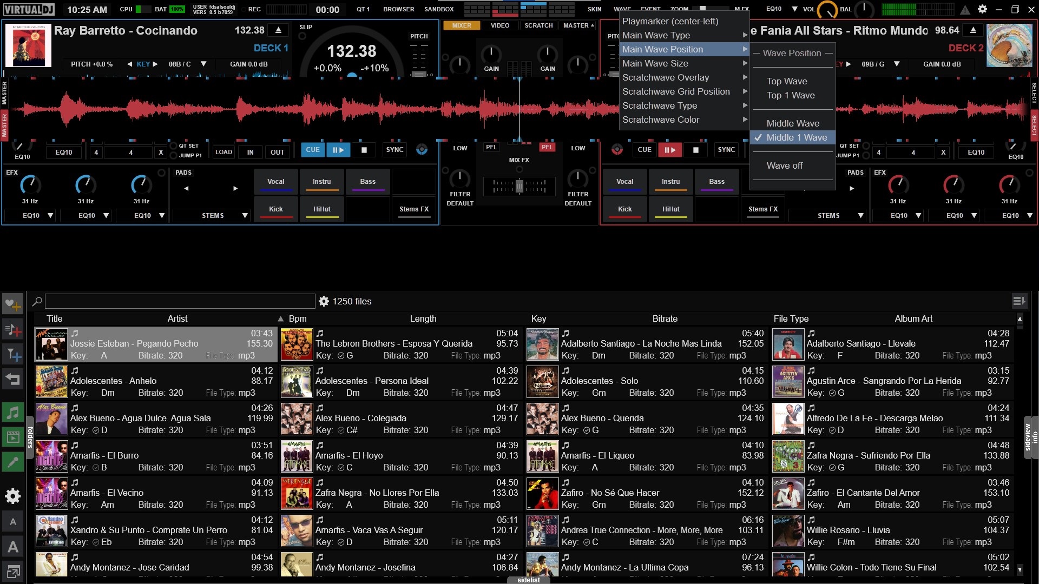Click the Deck 1 eject icon
Viewport: 1039px width, 584px height.
click(278, 30)
